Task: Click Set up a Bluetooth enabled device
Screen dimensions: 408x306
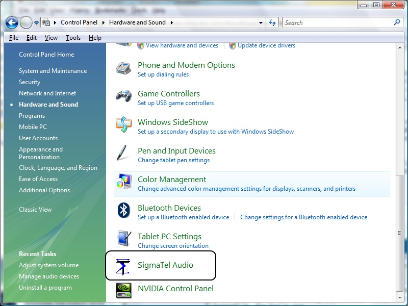Action: coord(184,217)
